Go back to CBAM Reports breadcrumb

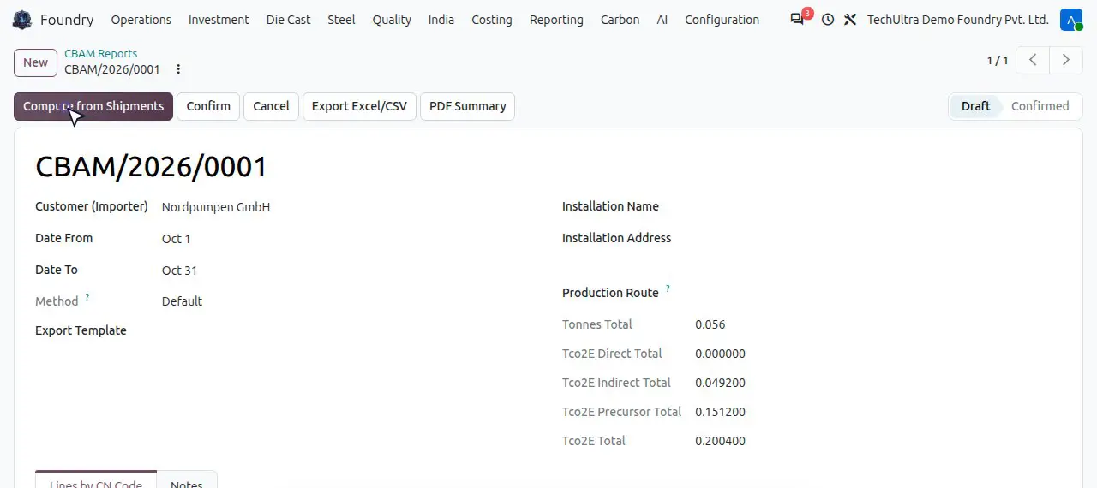click(x=100, y=53)
